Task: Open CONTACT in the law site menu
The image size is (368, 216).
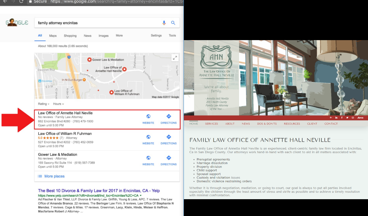Action: coord(331,124)
